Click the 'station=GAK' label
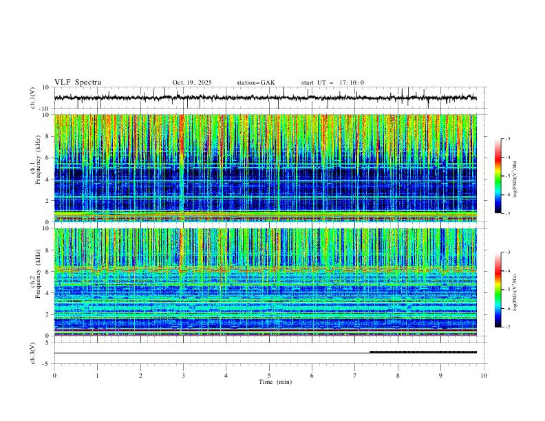 (255, 83)
